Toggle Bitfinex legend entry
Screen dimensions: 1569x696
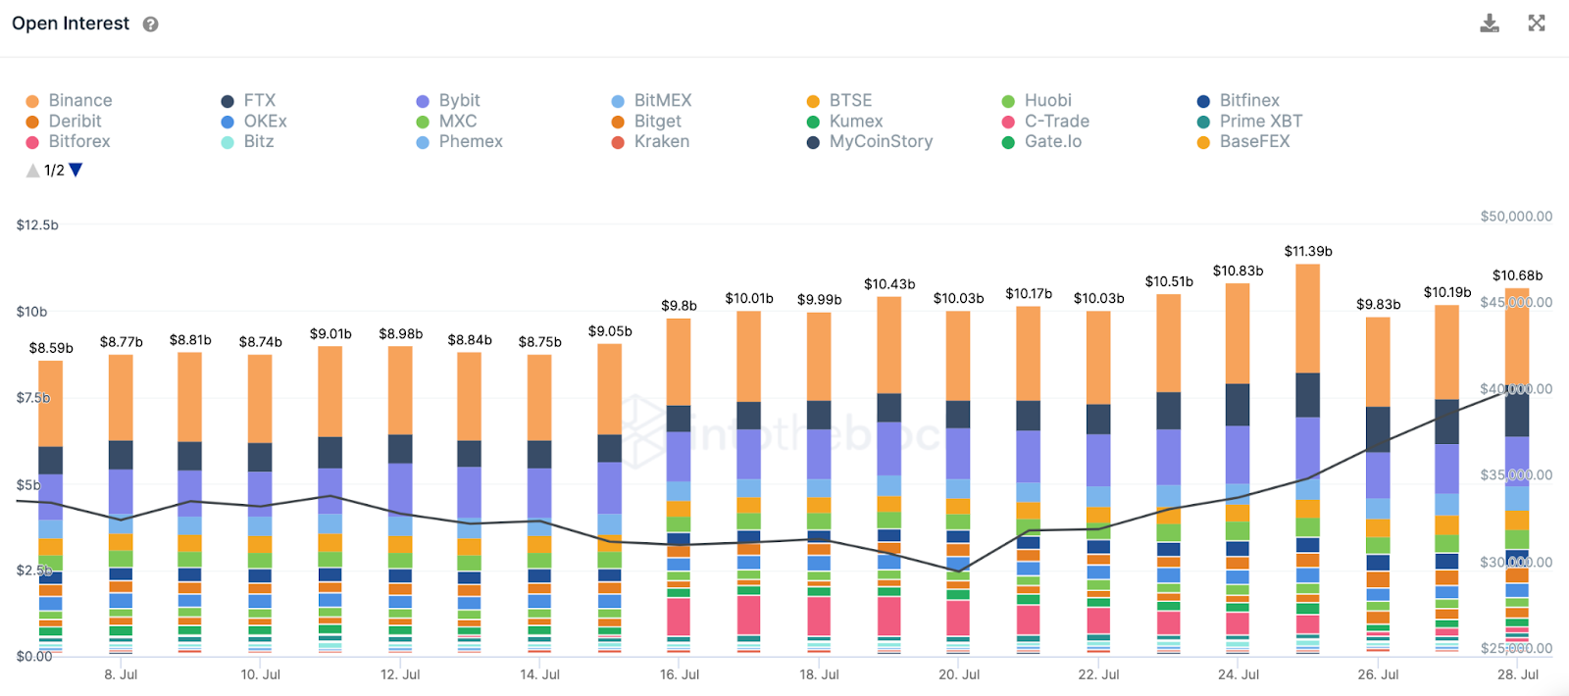tap(1239, 100)
